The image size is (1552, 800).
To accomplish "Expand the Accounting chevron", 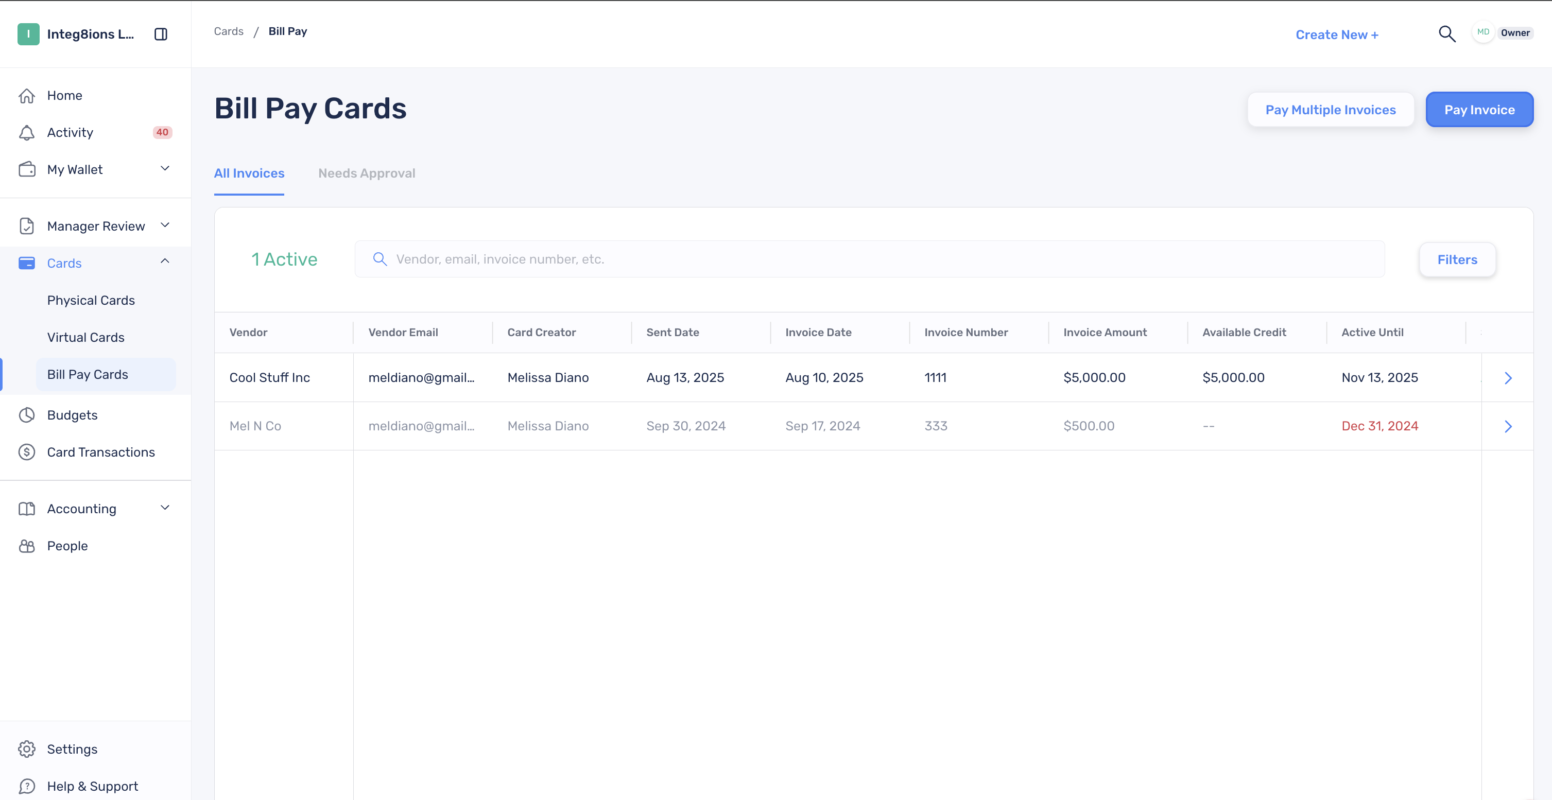I will click(165, 508).
